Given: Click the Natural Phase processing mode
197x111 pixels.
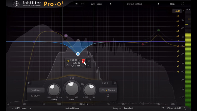Looking at the screenshot, I should (72, 108).
